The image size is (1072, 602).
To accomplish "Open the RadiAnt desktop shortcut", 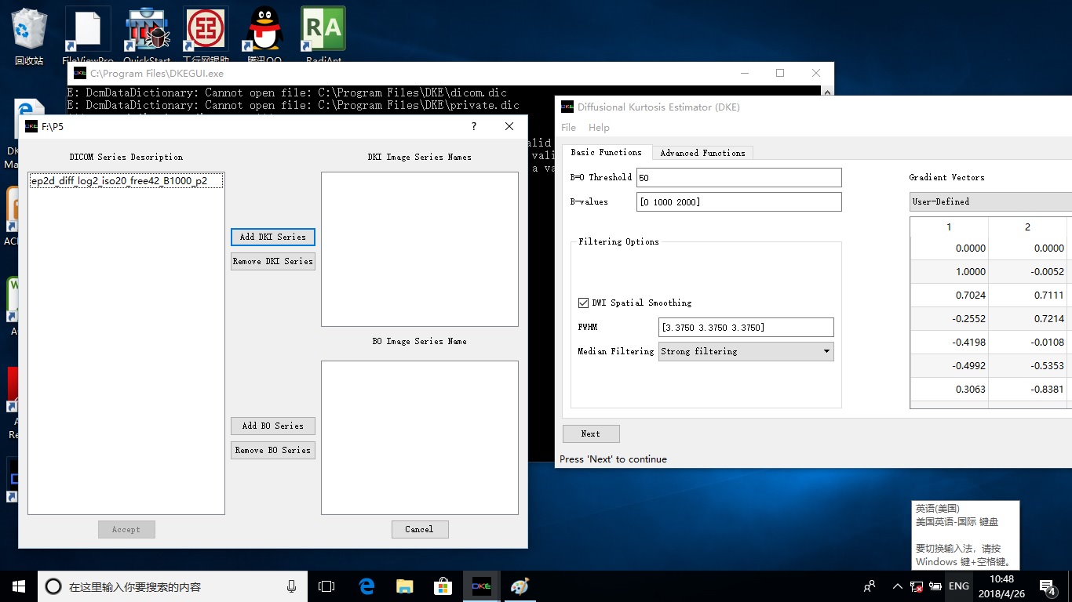I will (323, 31).
